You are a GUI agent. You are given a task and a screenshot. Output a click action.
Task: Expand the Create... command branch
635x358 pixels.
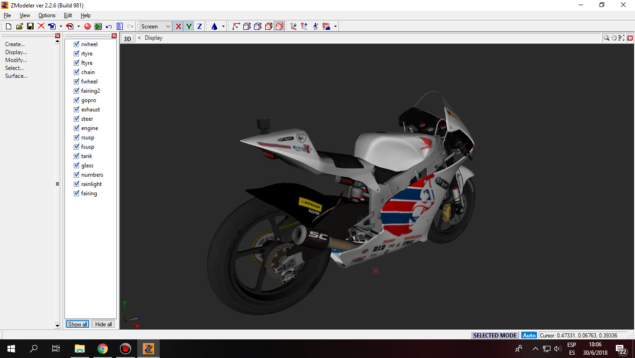point(15,44)
